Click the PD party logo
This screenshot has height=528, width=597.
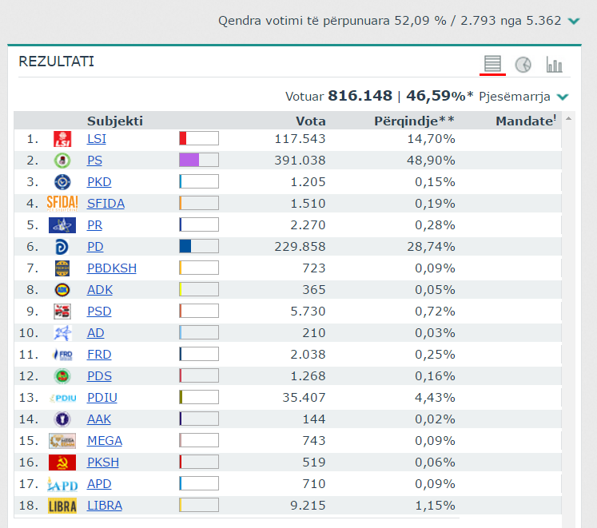click(62, 247)
